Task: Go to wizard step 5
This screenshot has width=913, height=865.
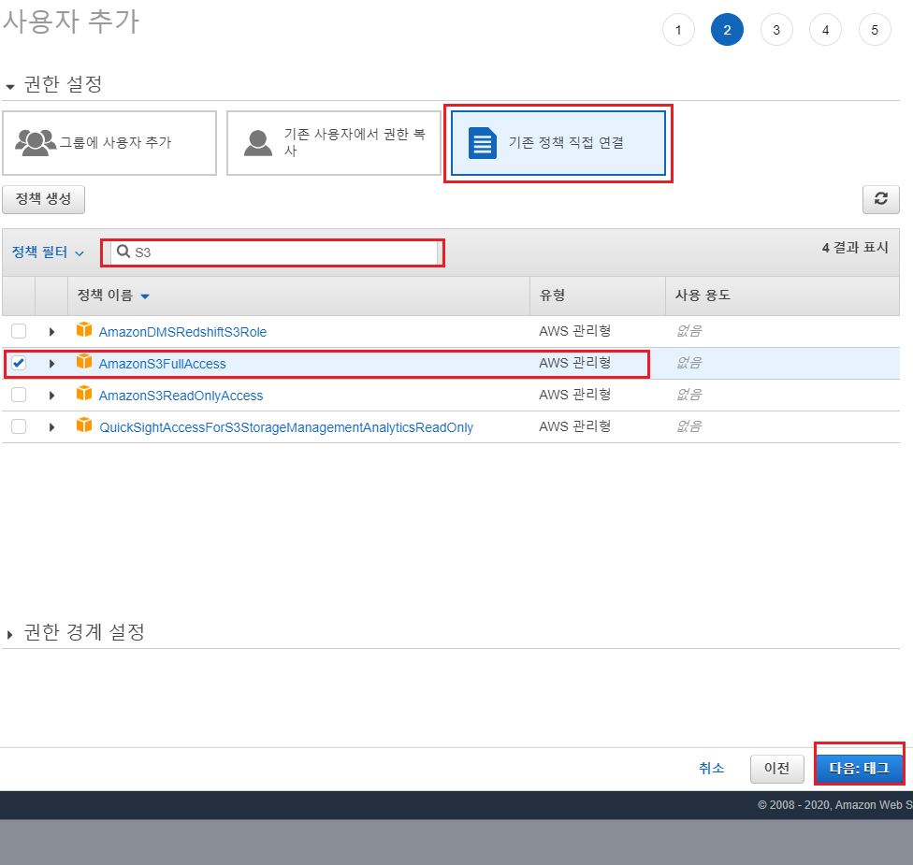Action: pos(875,30)
